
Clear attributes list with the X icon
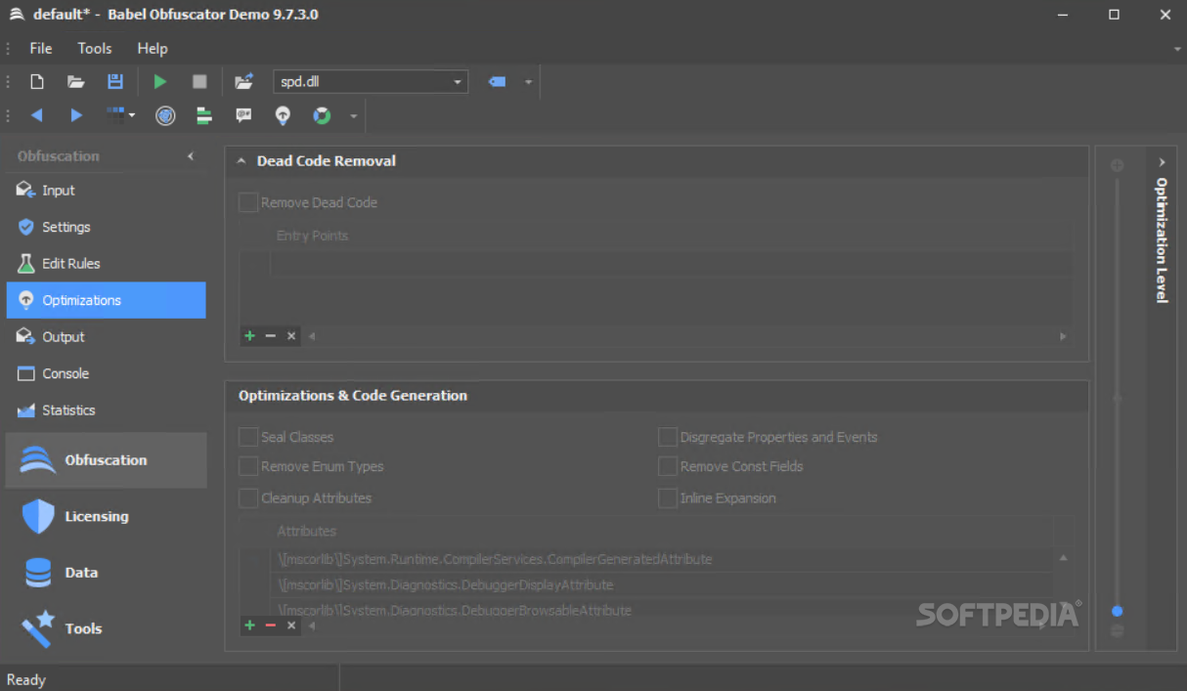(x=291, y=626)
